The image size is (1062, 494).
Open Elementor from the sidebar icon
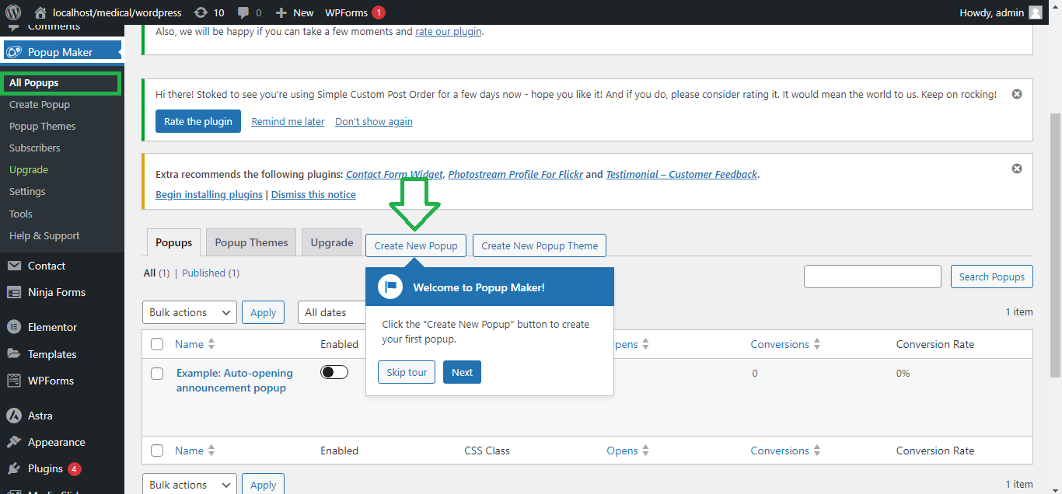point(14,327)
